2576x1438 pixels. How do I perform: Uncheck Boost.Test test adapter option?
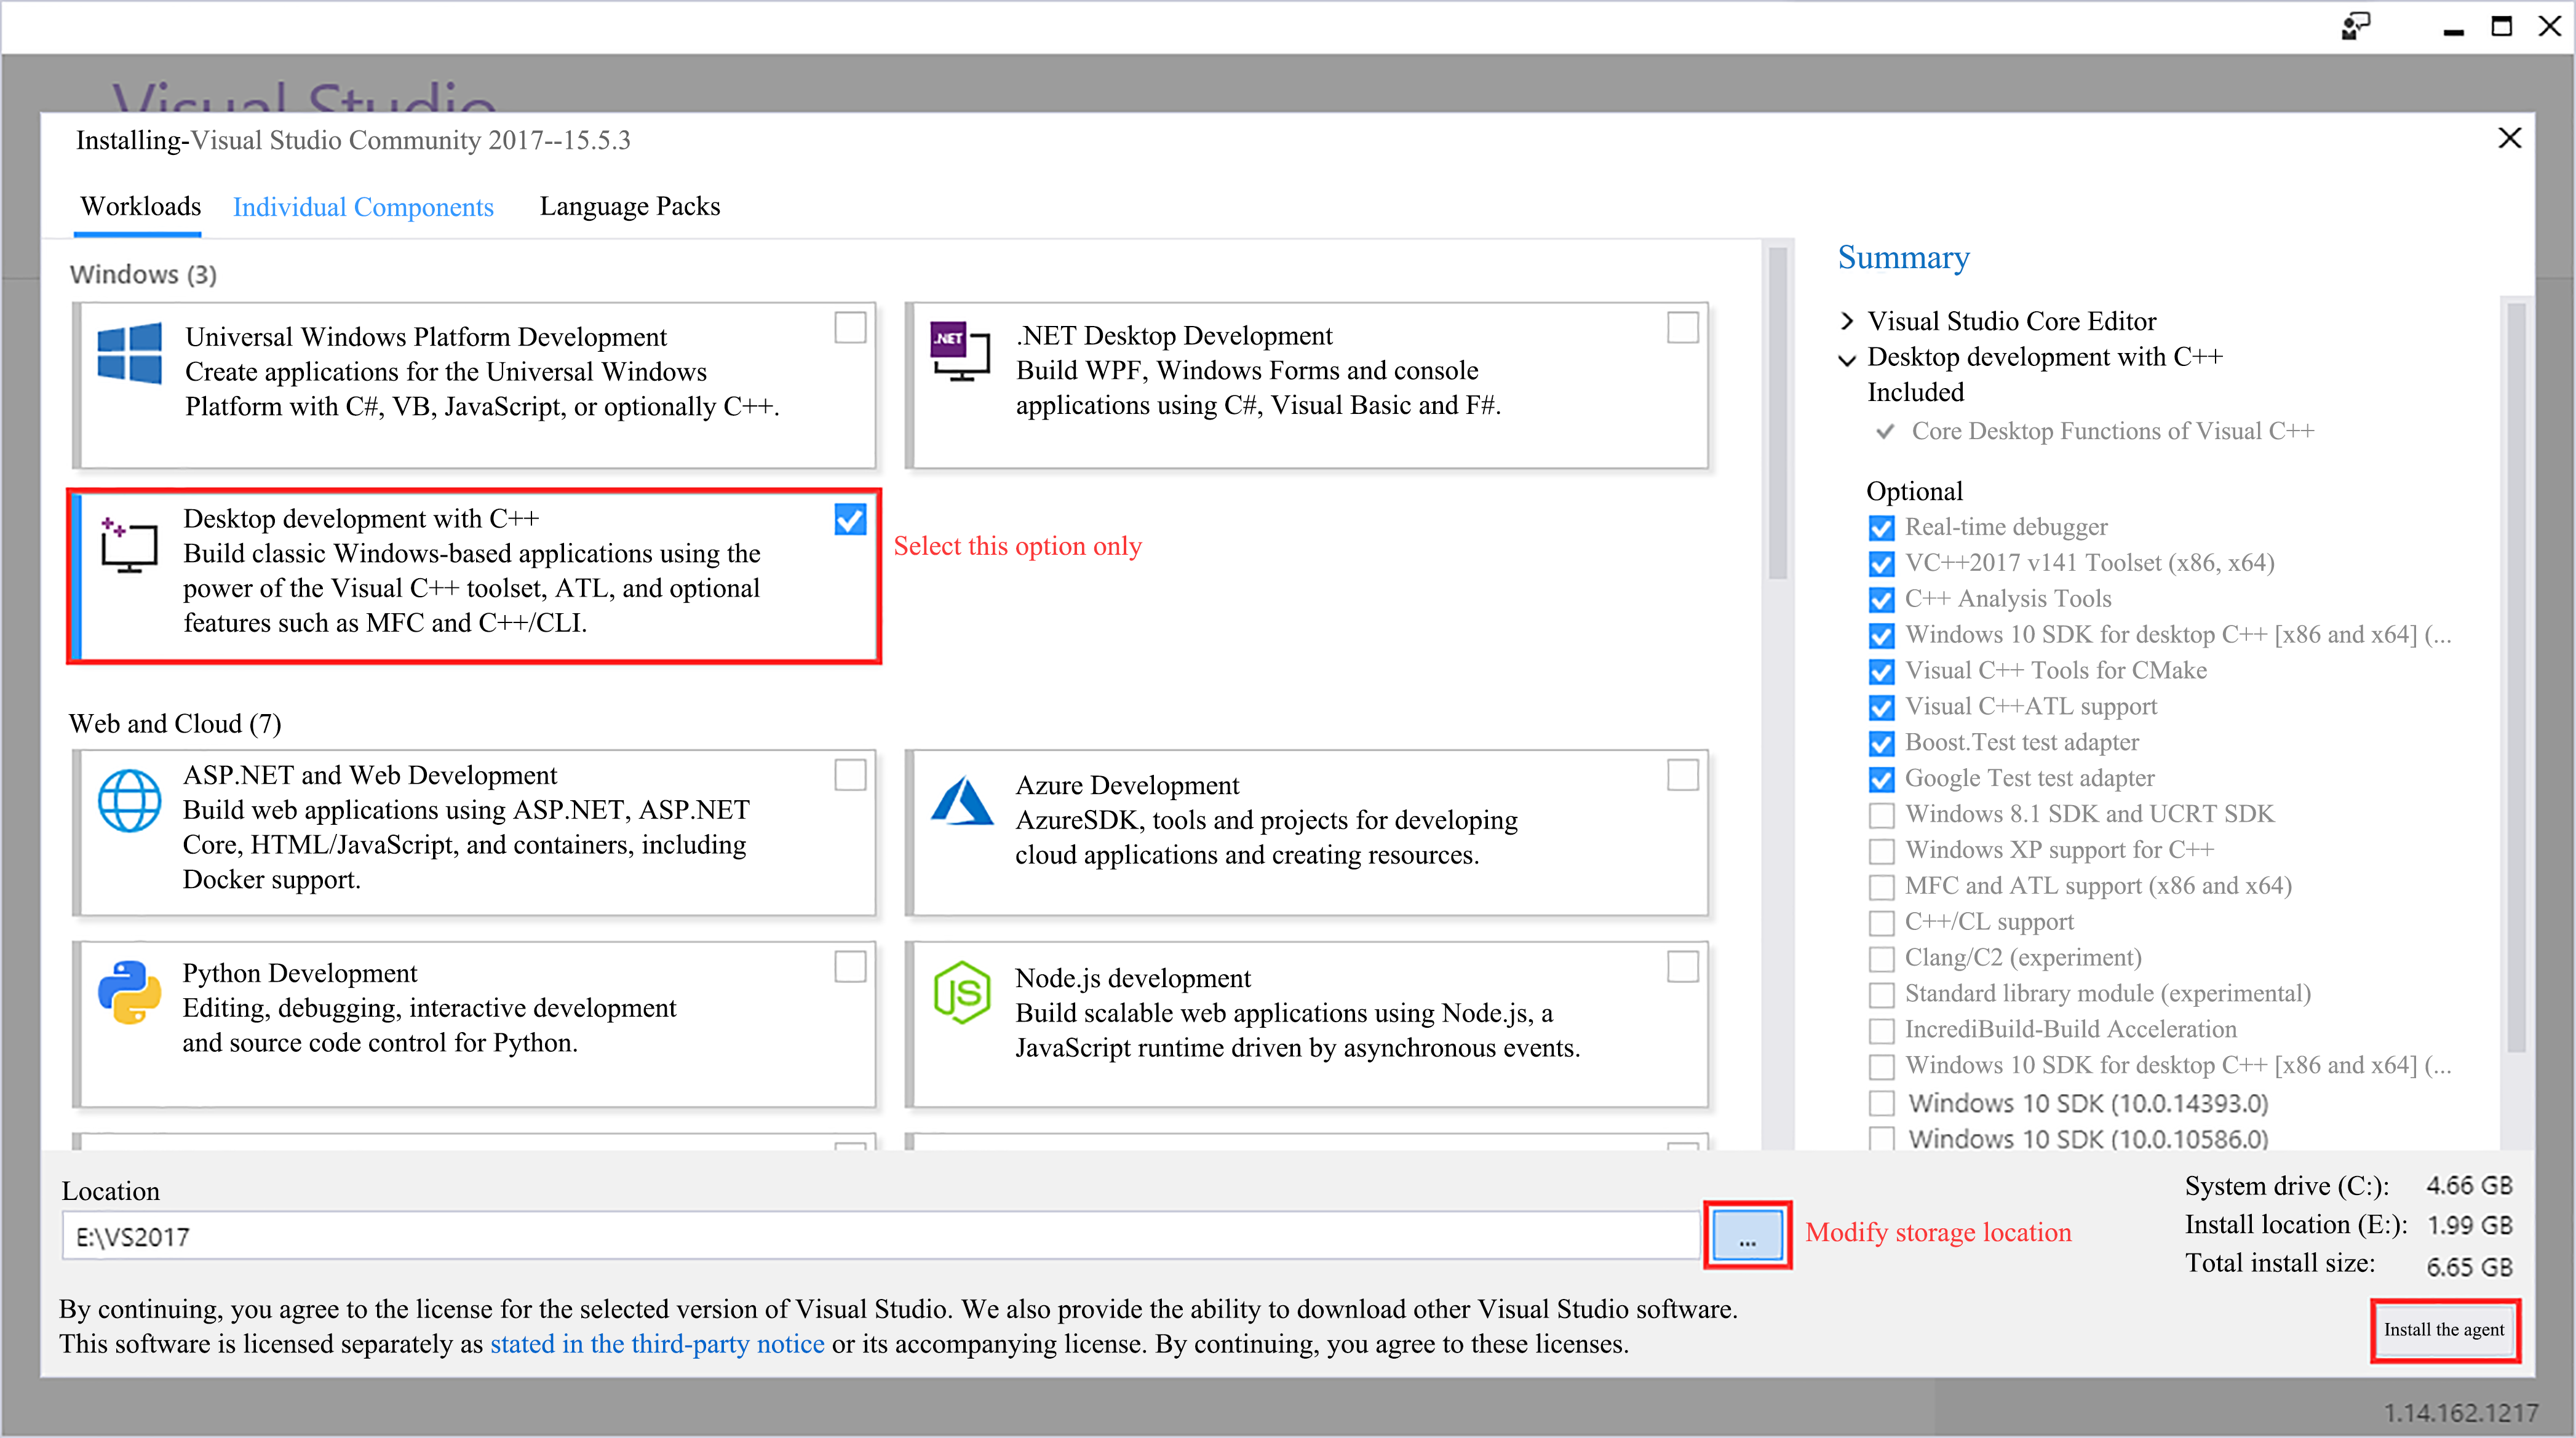pos(1881,744)
